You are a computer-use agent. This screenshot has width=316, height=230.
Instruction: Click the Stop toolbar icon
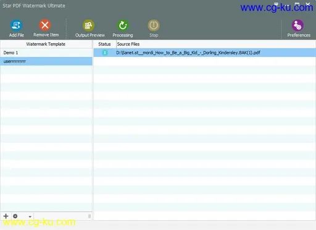click(x=154, y=25)
